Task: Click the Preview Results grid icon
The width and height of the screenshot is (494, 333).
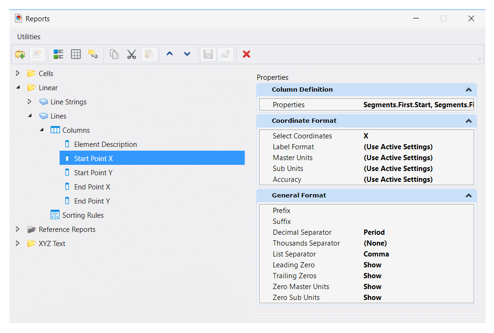Action: click(x=76, y=54)
